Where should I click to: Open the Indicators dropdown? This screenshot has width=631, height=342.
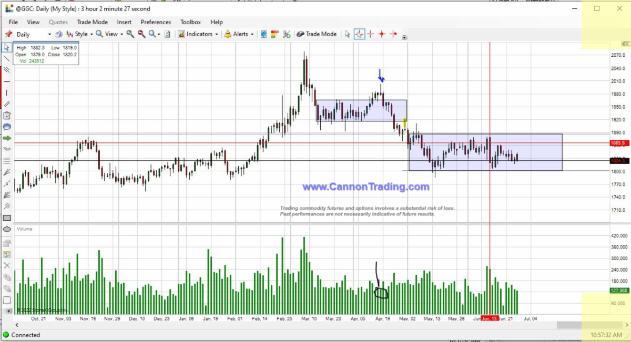click(x=198, y=34)
